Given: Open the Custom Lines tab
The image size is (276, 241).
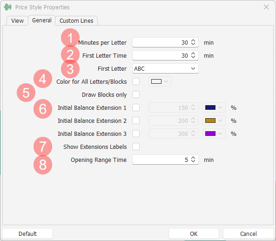Looking at the screenshot, I should (76, 21).
